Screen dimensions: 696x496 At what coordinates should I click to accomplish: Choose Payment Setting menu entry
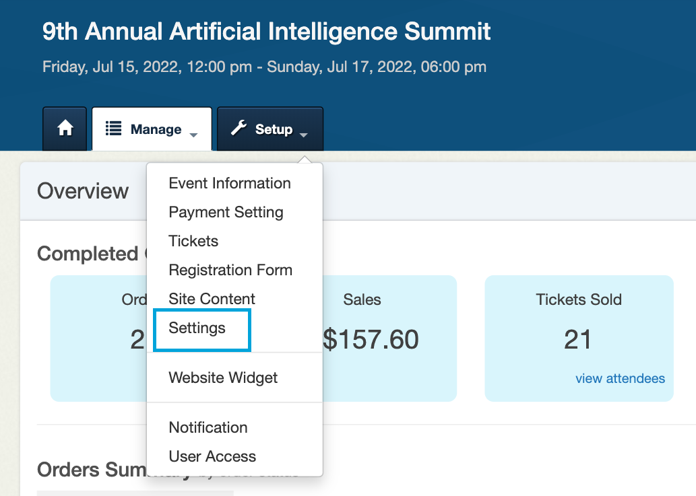tap(226, 212)
